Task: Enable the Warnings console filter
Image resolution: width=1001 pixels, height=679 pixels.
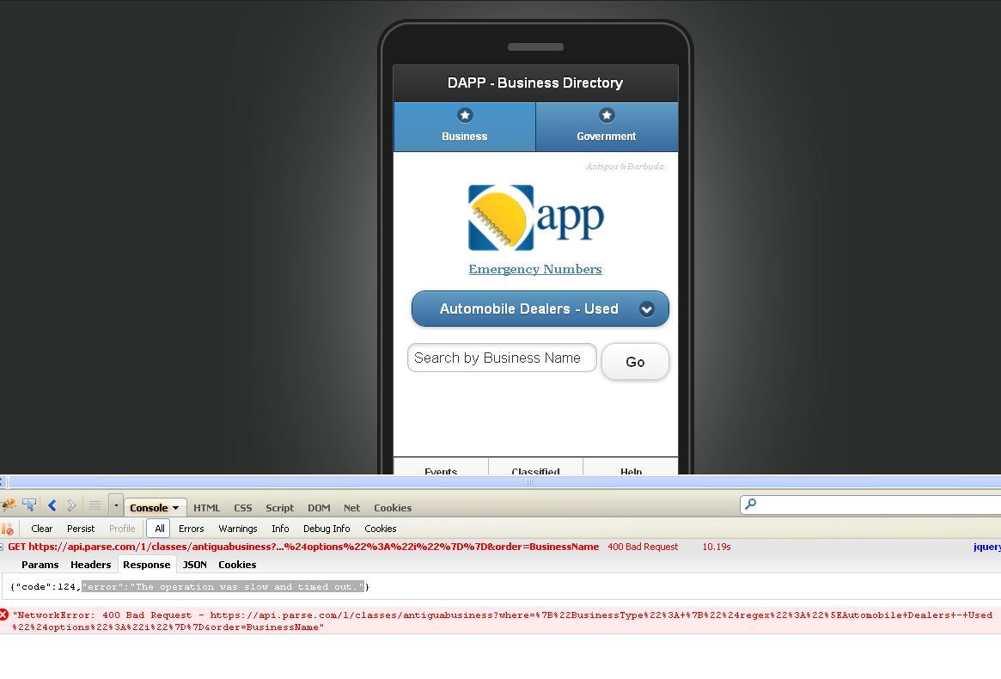Action: click(x=237, y=529)
